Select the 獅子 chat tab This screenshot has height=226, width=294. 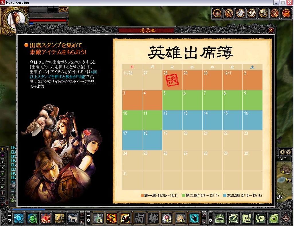point(13,201)
